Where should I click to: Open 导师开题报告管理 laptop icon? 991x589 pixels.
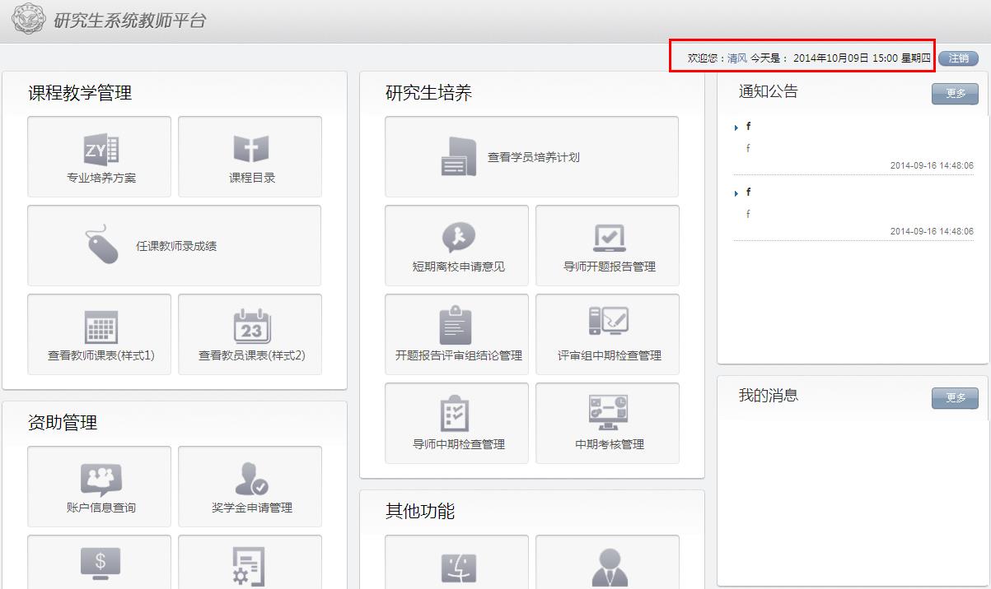[x=609, y=238]
